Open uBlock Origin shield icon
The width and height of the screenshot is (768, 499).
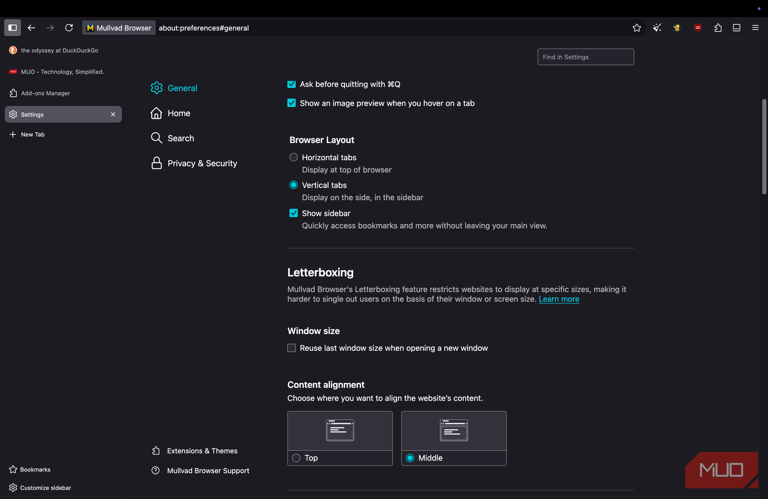[698, 28]
